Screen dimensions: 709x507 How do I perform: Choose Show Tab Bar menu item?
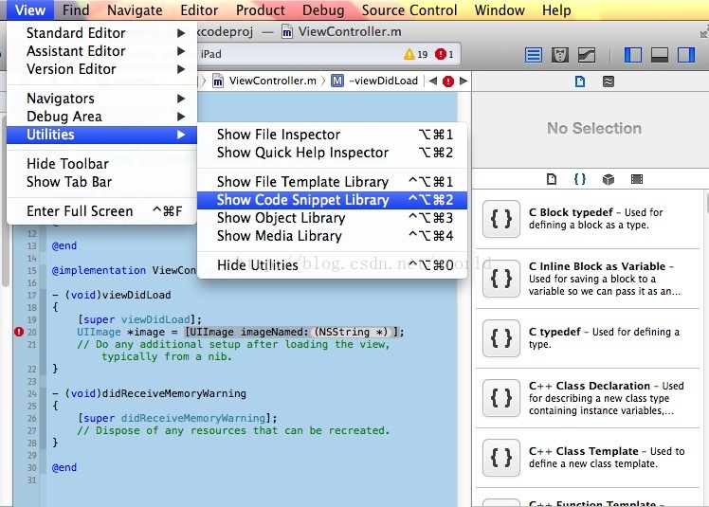(101, 182)
